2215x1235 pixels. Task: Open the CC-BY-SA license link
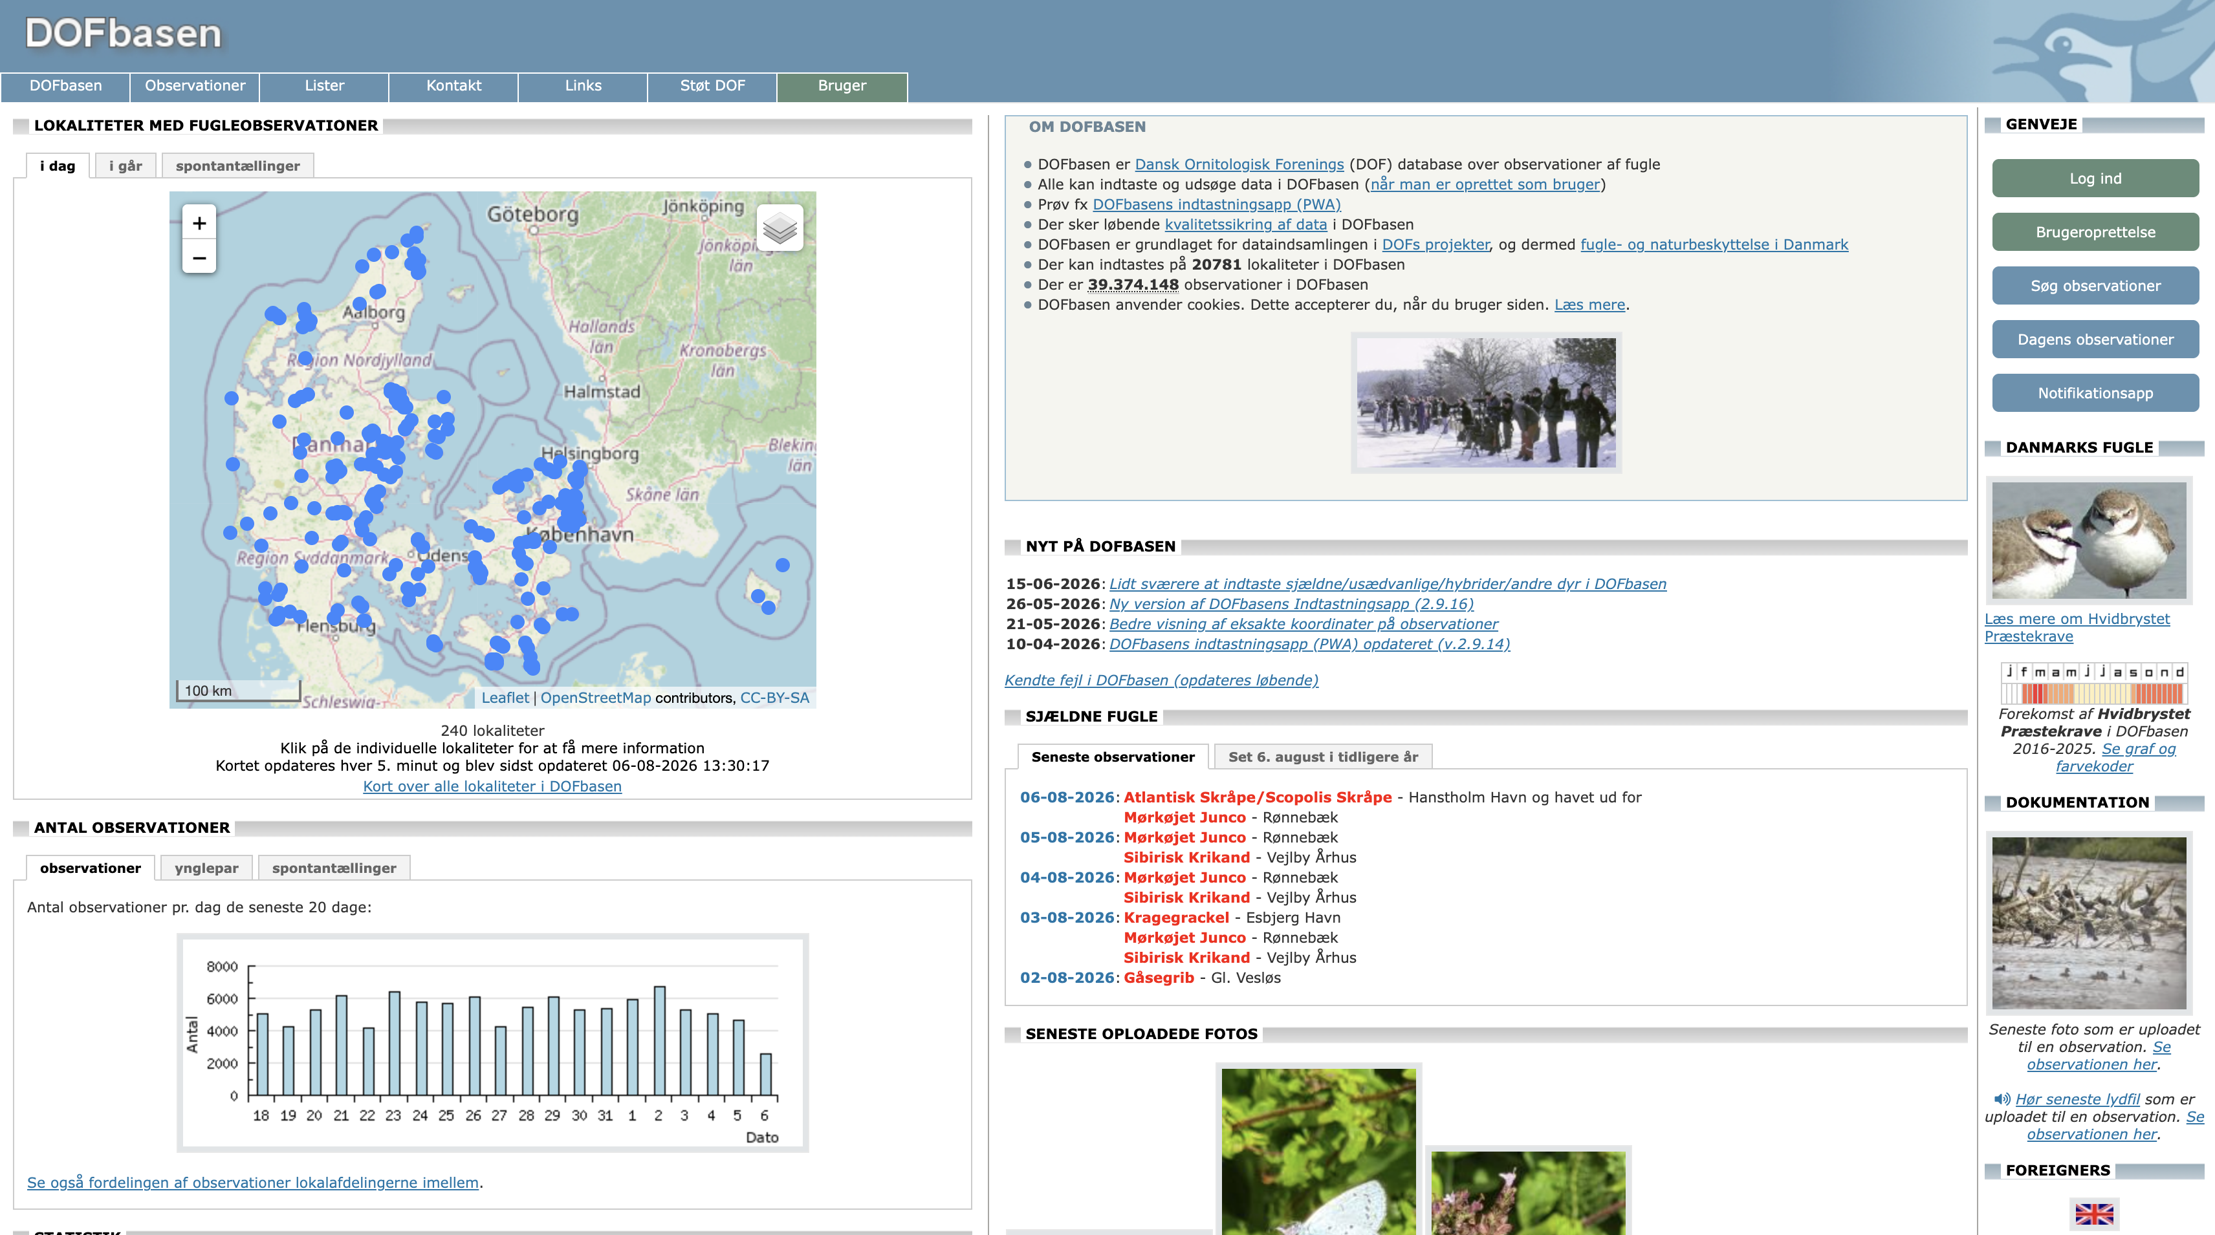coord(775,698)
